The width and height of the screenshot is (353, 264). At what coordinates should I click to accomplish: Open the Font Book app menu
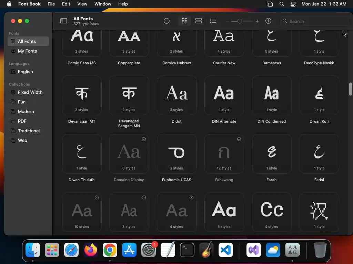[29, 4]
